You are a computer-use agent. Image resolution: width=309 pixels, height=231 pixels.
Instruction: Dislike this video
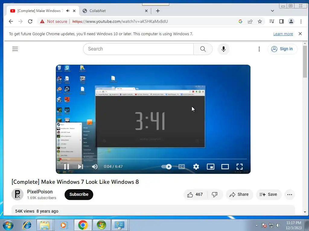click(215, 195)
